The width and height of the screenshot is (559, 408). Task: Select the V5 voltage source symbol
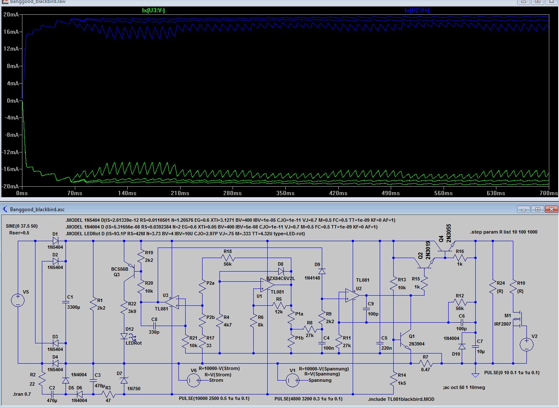coord(18,300)
